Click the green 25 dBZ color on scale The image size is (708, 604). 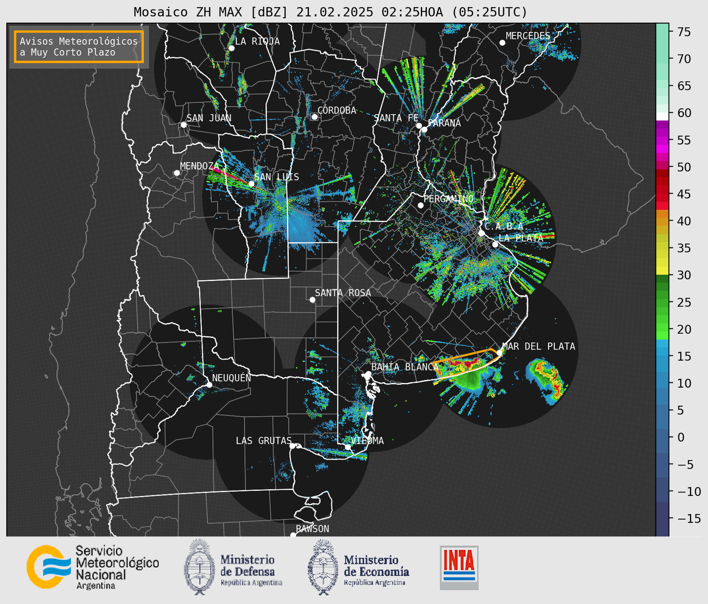coord(662,302)
